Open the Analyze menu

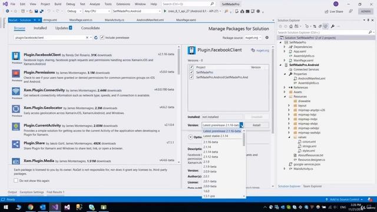point(95,4)
